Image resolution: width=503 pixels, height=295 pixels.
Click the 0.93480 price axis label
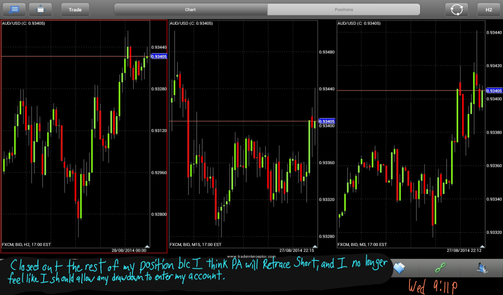coord(327,52)
